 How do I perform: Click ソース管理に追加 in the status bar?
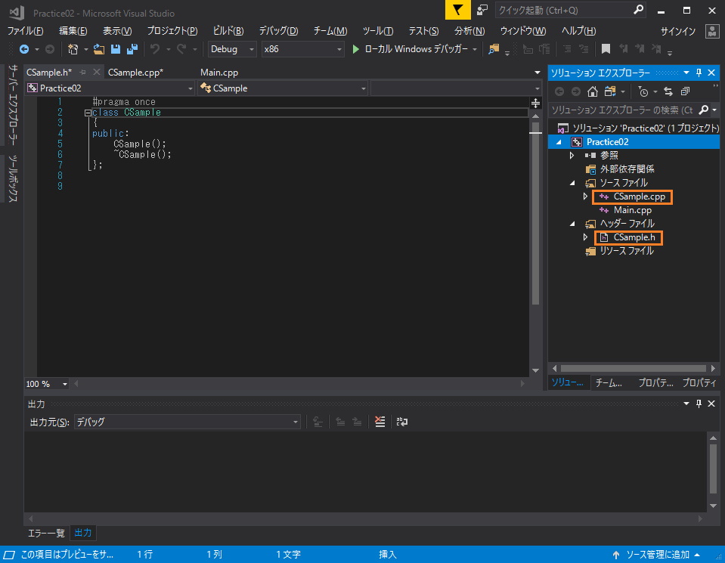[x=656, y=554]
